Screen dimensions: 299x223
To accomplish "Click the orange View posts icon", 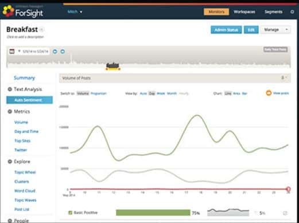I will (x=269, y=93).
